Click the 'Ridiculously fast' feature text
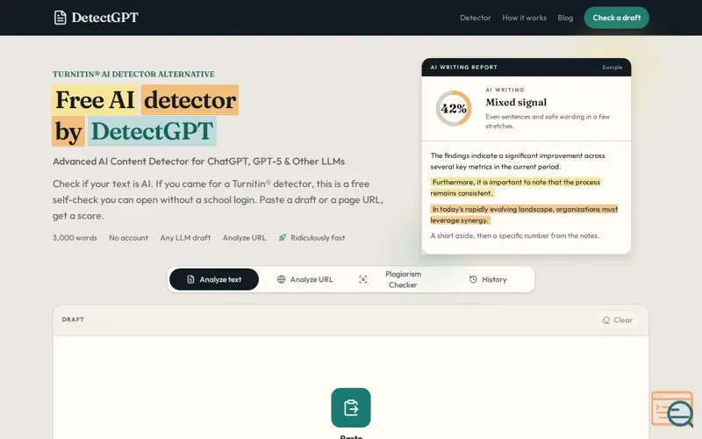The image size is (702, 439). pos(318,238)
